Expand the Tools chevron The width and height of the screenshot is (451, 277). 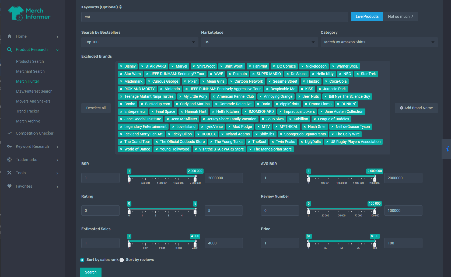(57, 173)
